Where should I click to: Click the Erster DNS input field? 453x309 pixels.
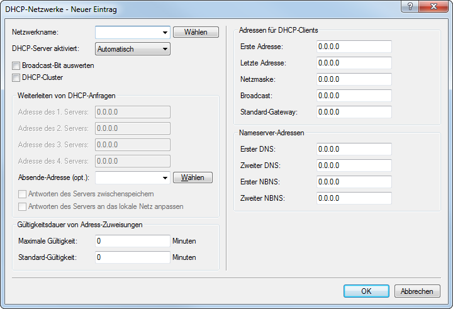354,149
